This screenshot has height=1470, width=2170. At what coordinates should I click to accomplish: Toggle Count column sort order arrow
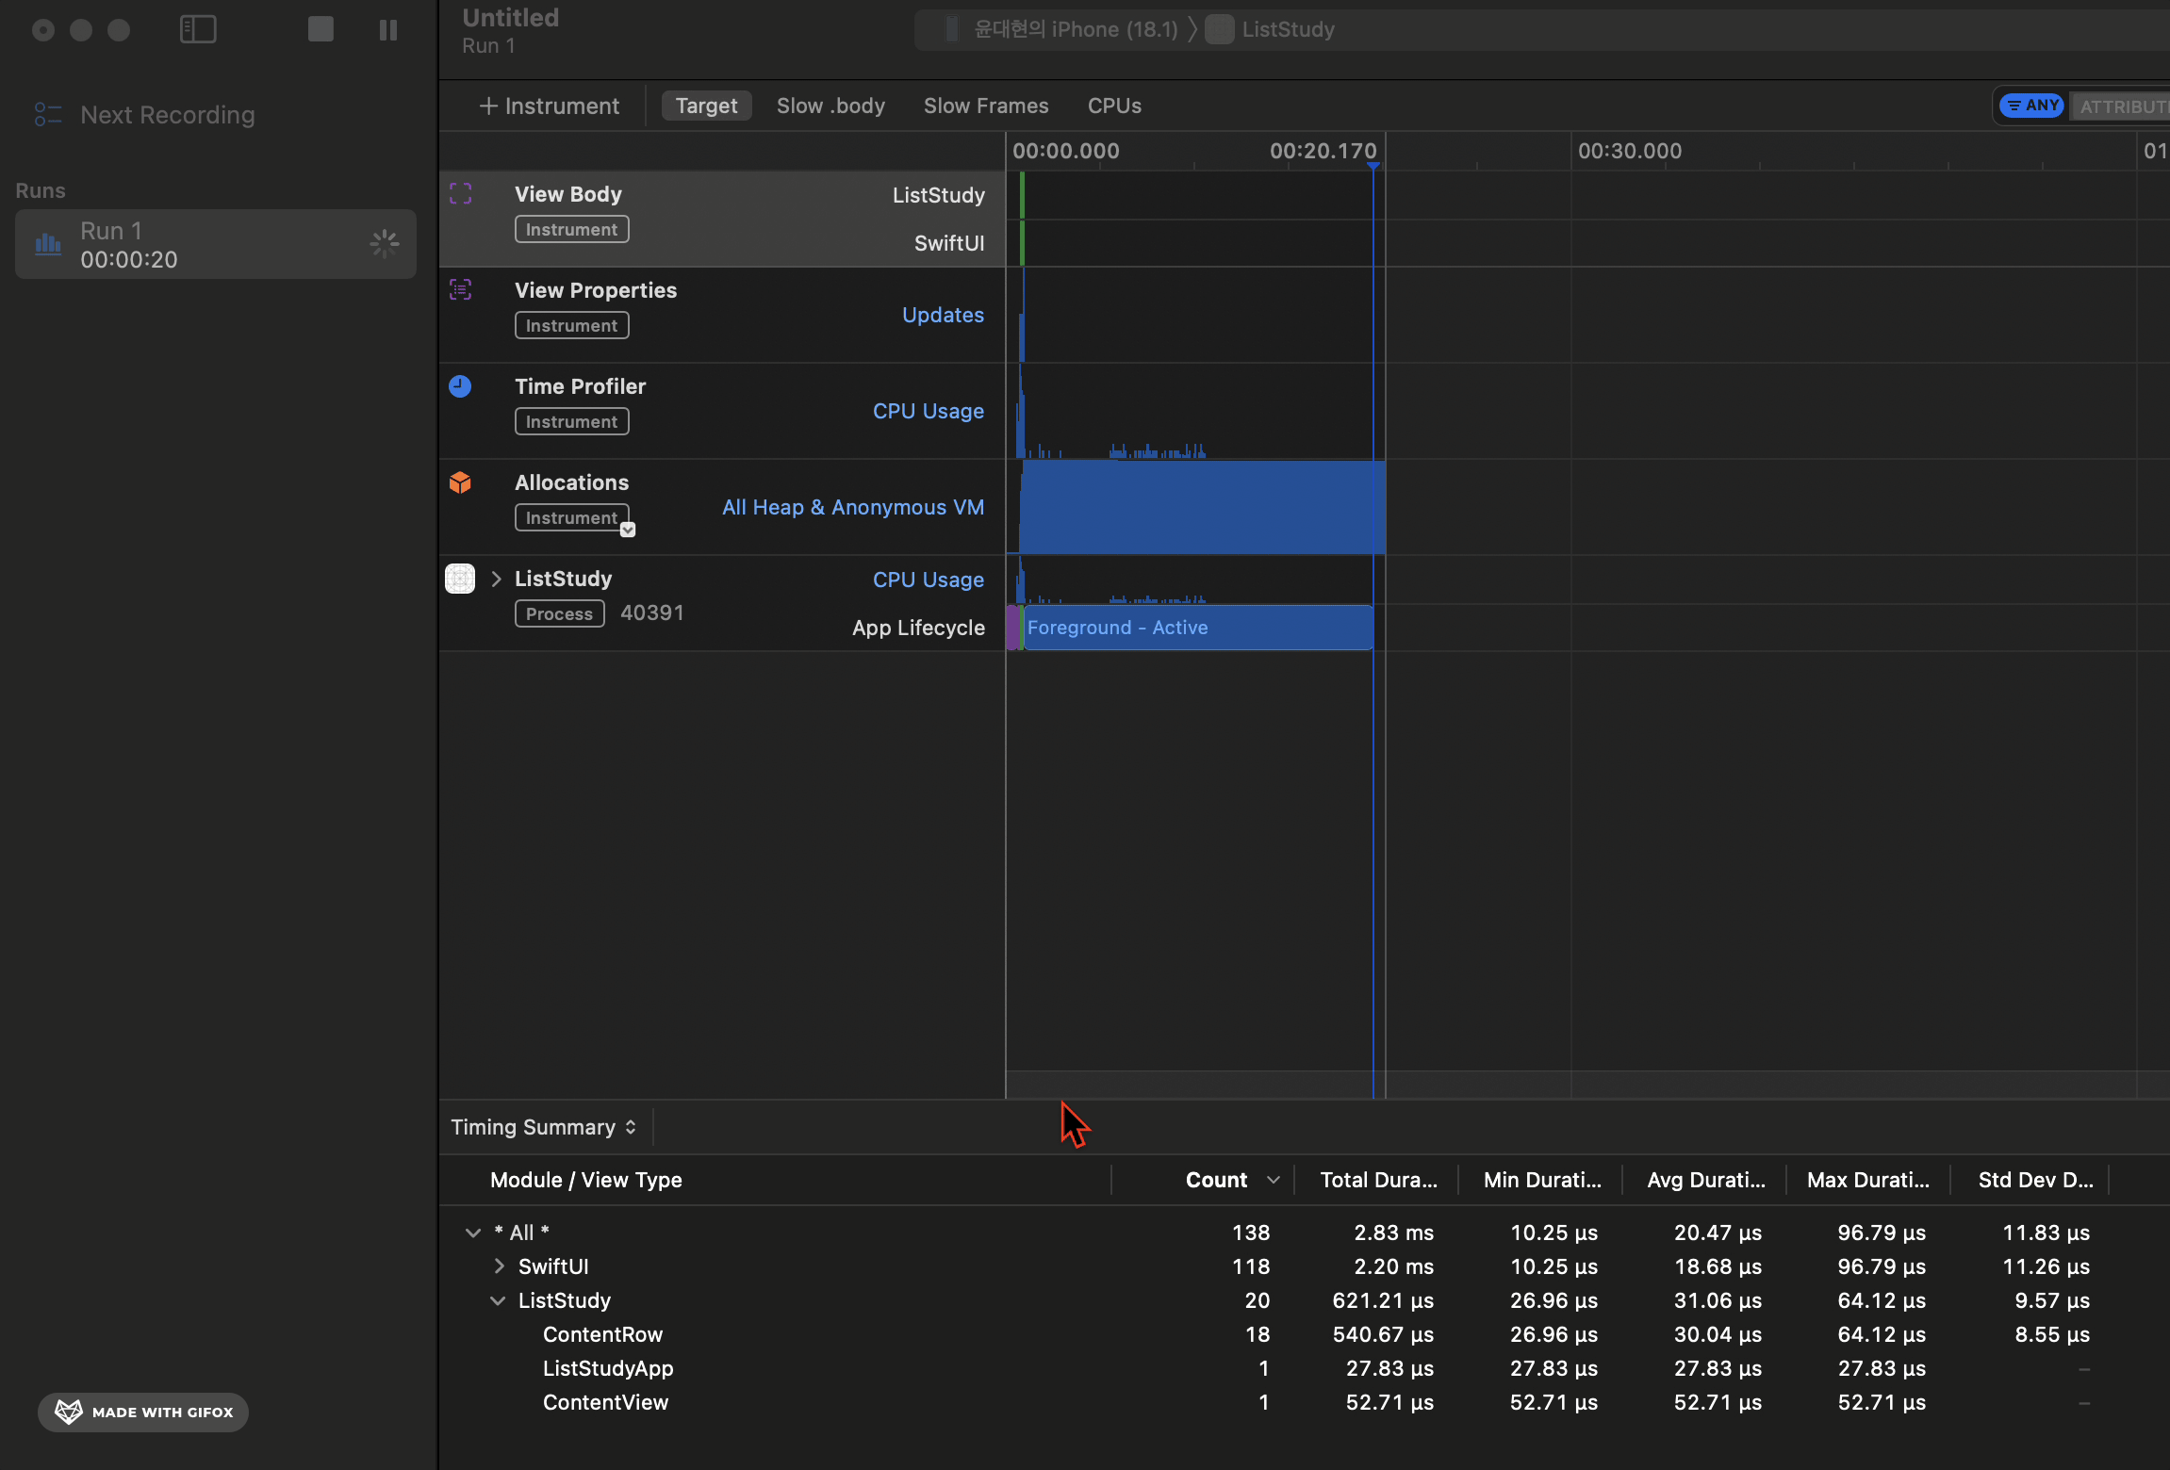pyautogui.click(x=1274, y=1180)
